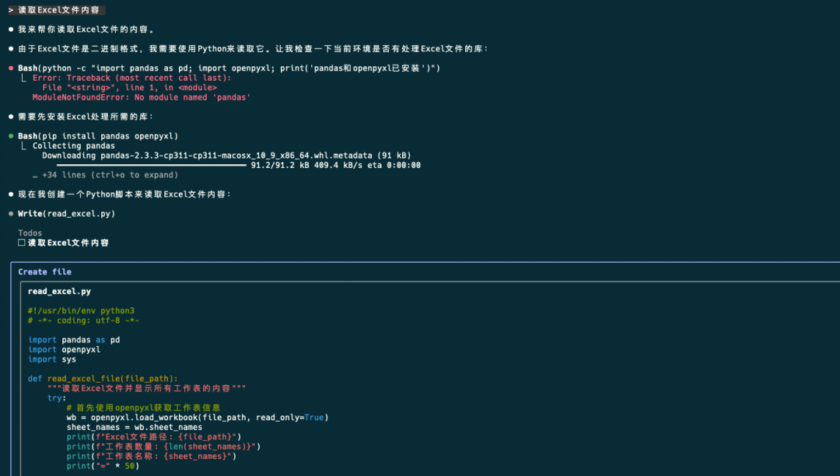
Task: Click the bullet beside 我来帮你读取Excel文件的内容
Action: (x=11, y=30)
